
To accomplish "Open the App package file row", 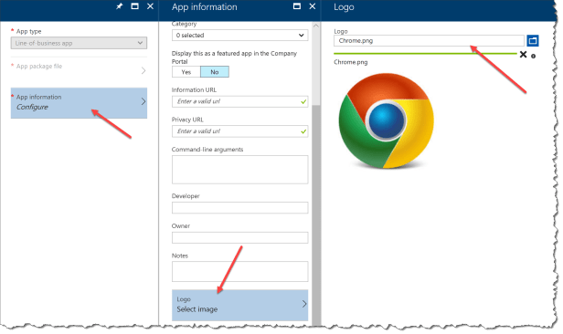I will (79, 70).
